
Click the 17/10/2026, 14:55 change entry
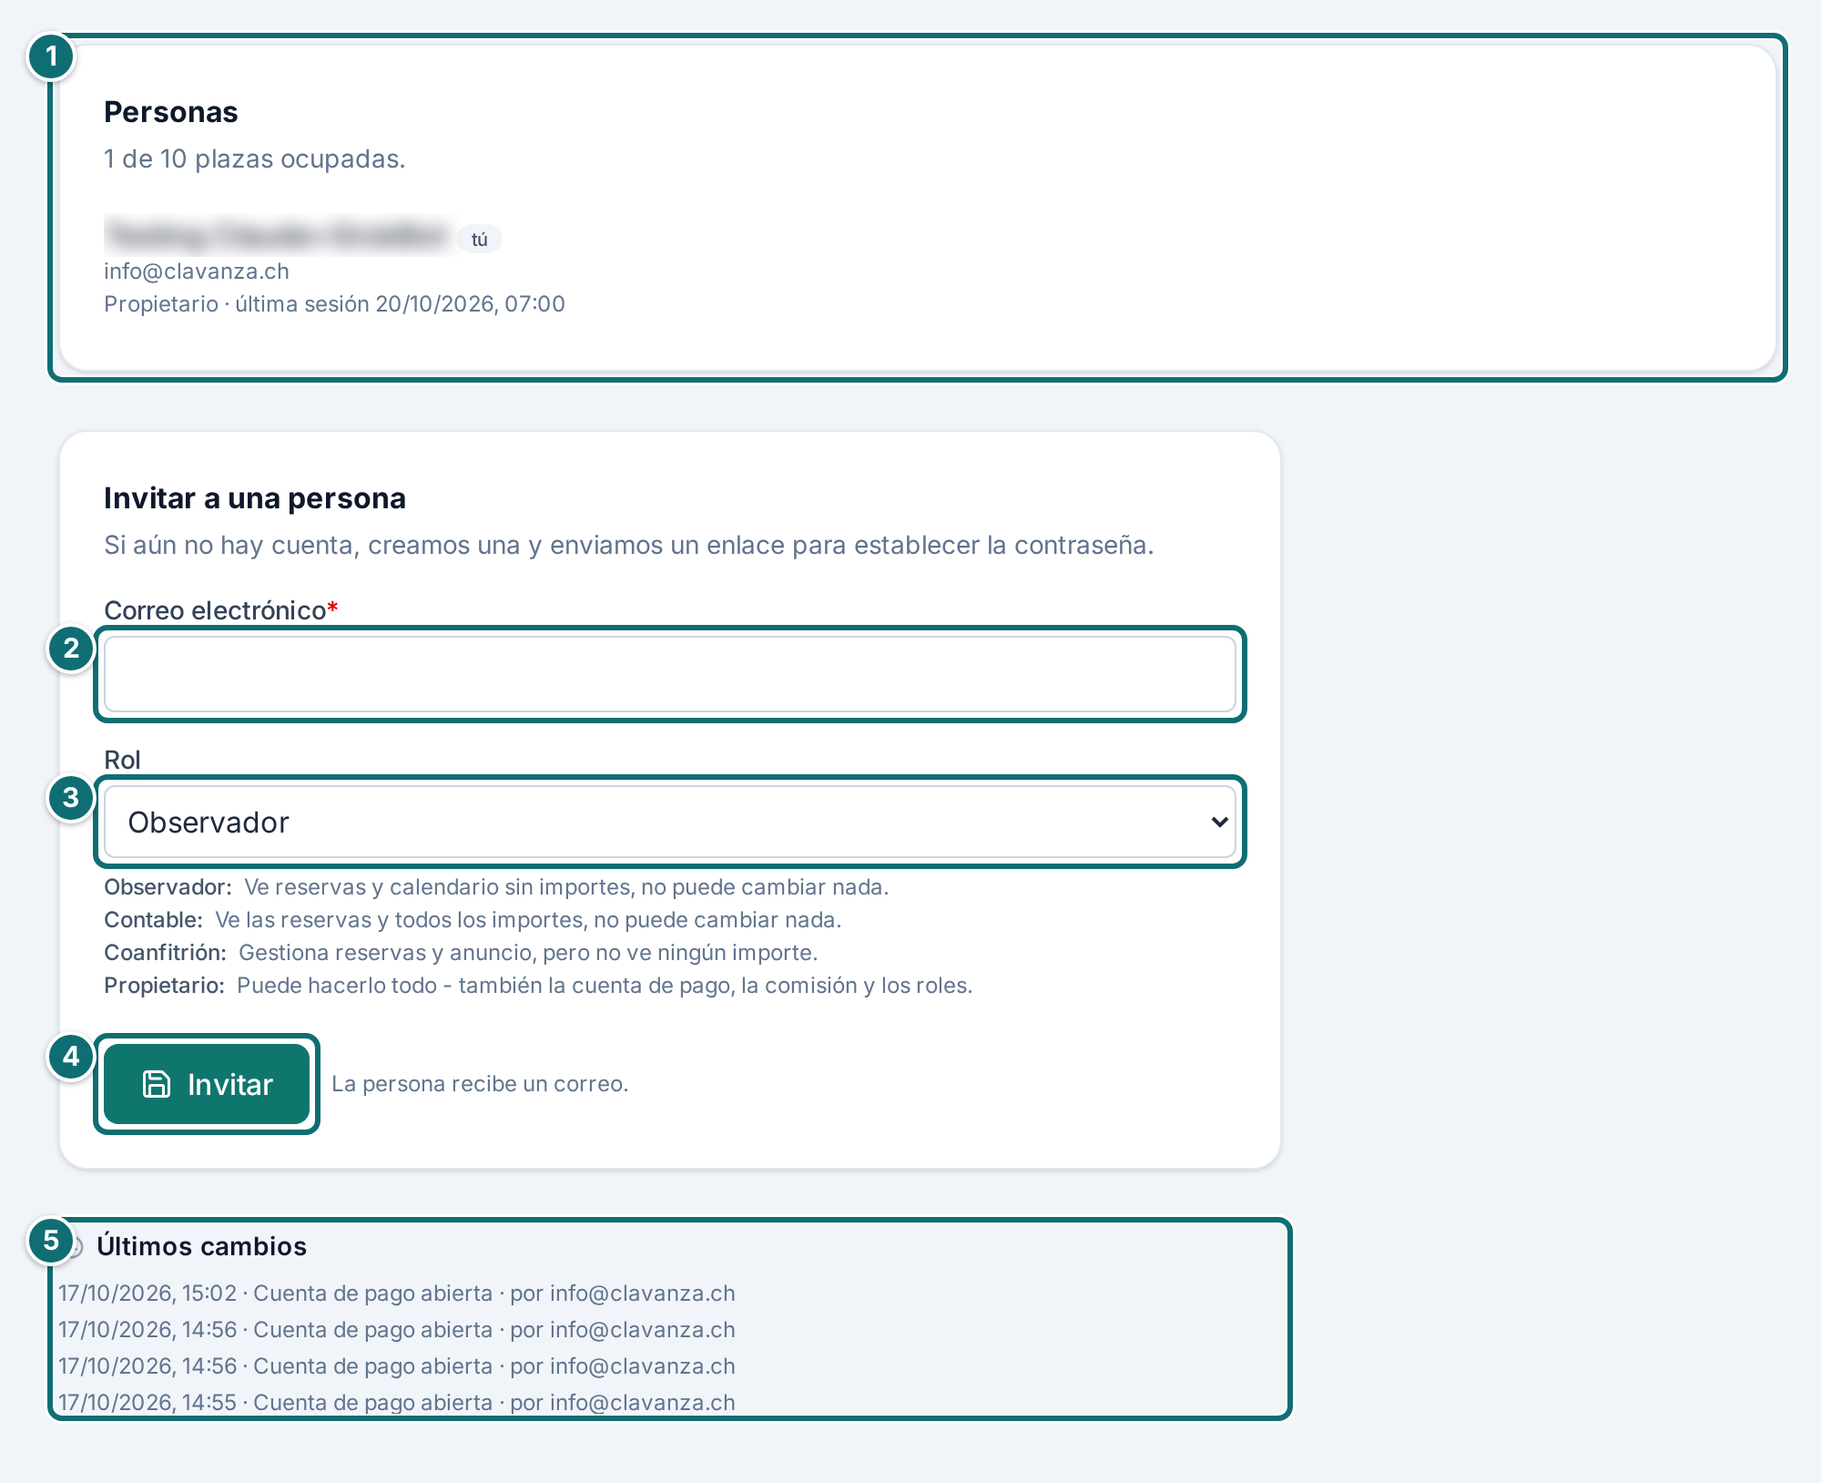[397, 1403]
